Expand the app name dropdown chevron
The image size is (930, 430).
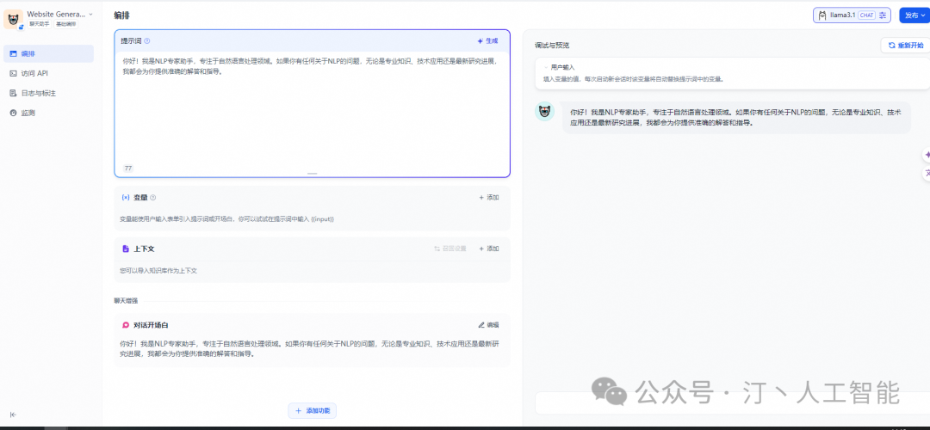[x=90, y=14]
